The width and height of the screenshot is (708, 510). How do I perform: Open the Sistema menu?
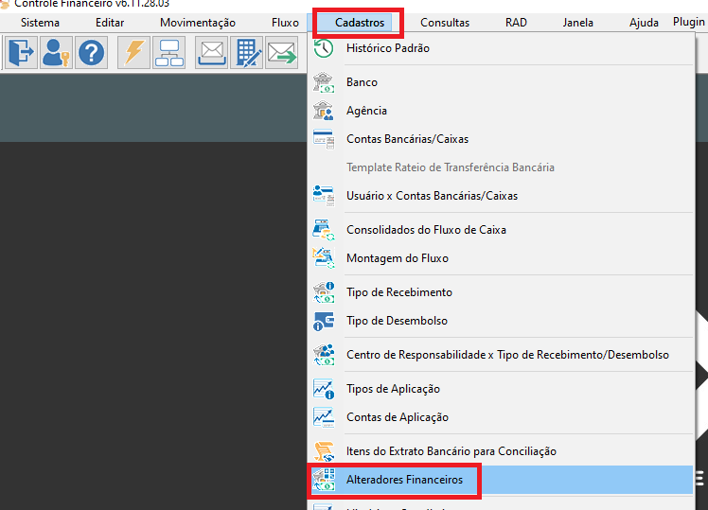click(40, 23)
